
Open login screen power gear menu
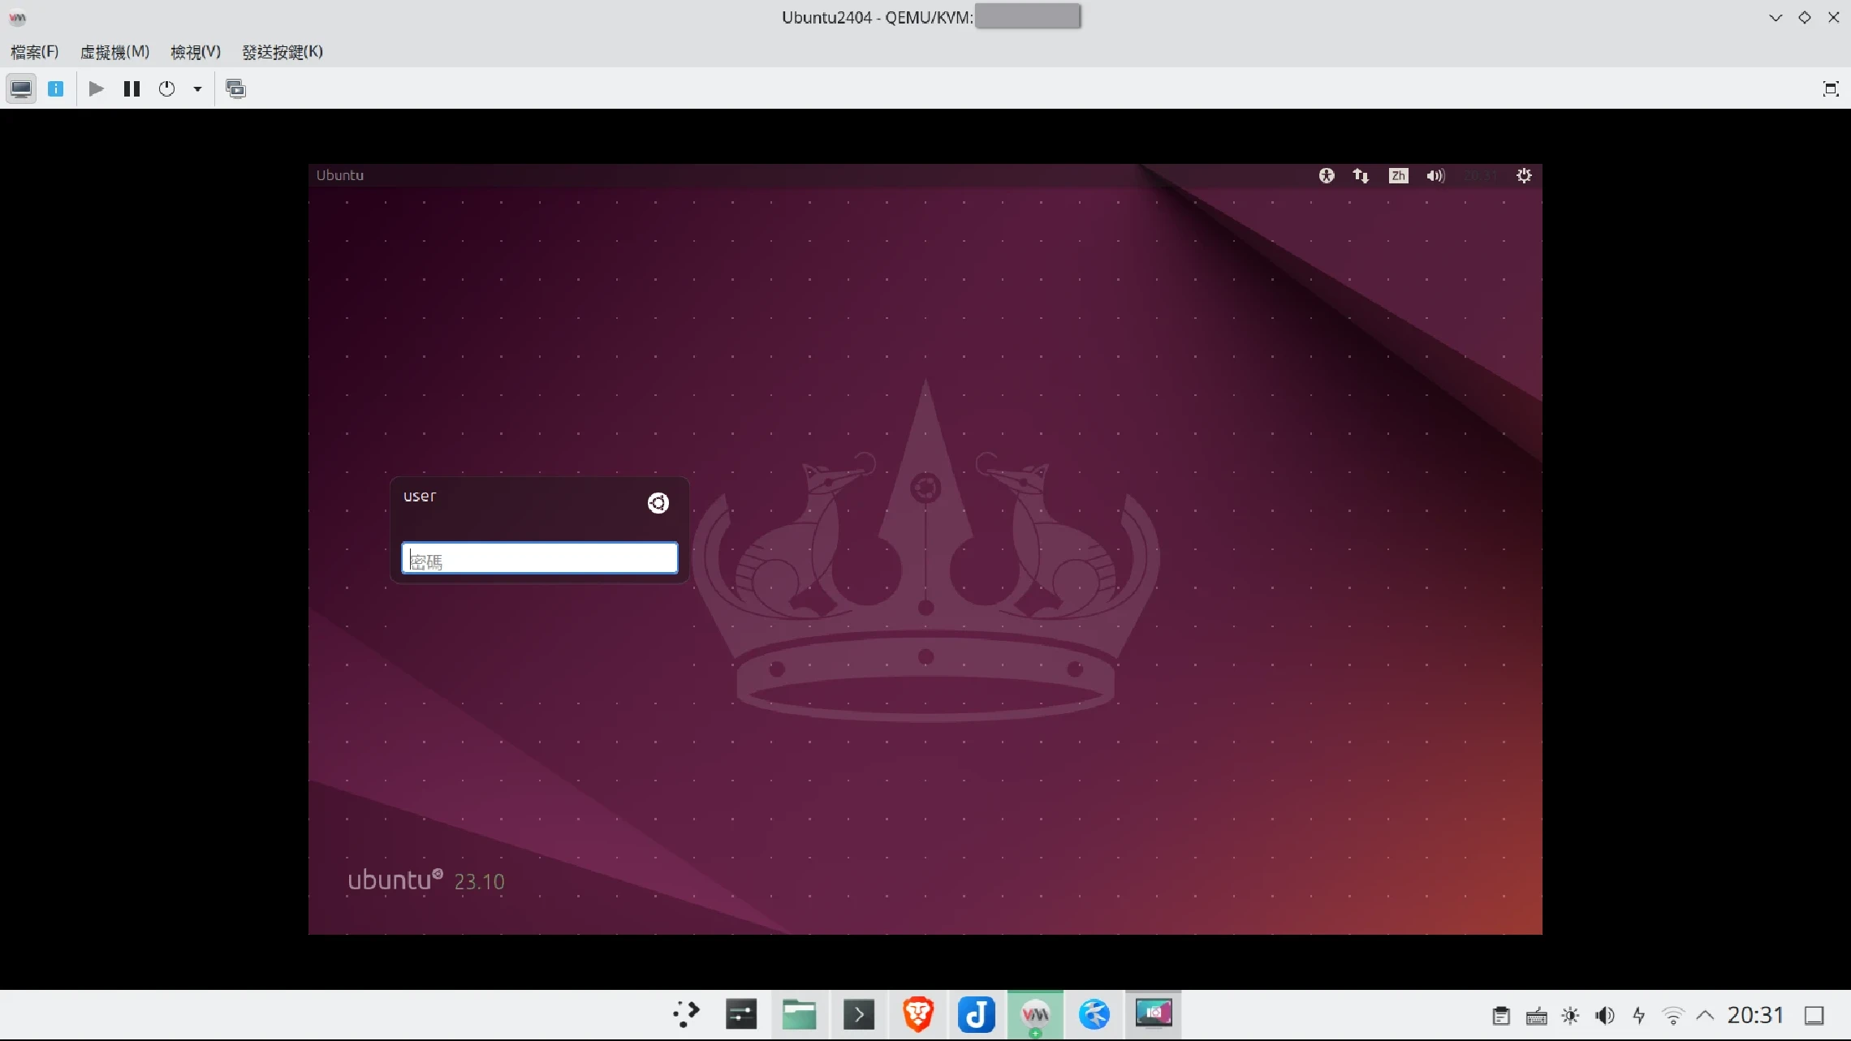click(x=1524, y=175)
